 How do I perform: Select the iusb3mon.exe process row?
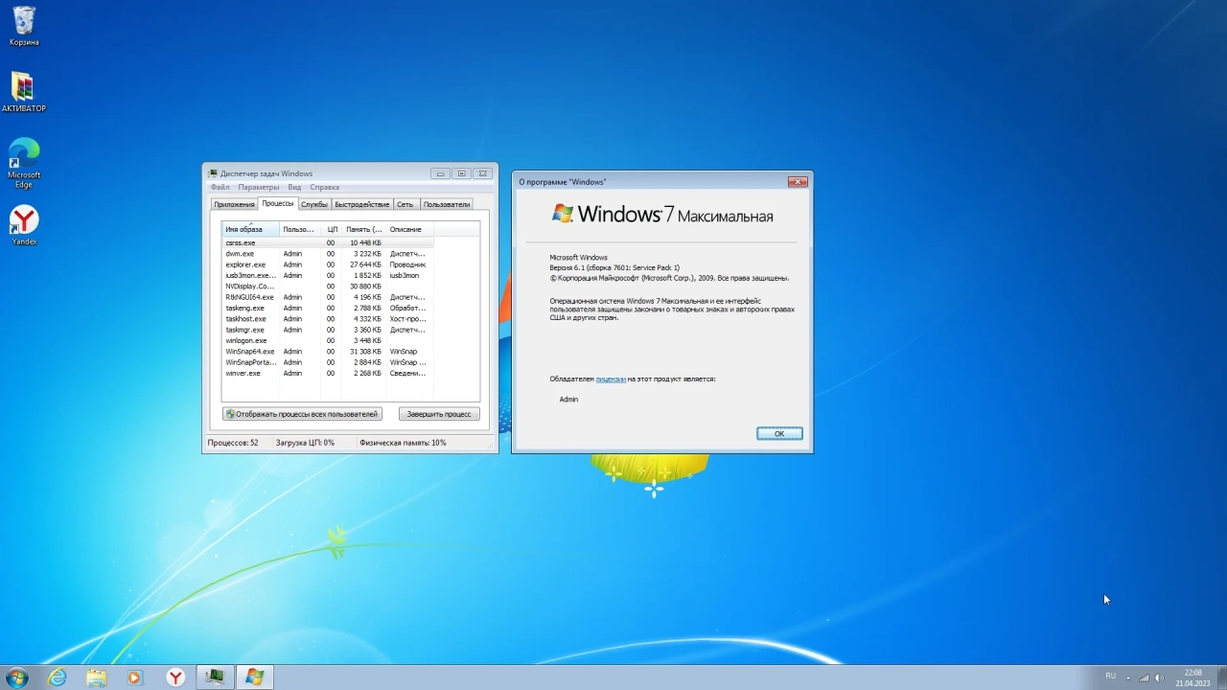[x=328, y=276]
